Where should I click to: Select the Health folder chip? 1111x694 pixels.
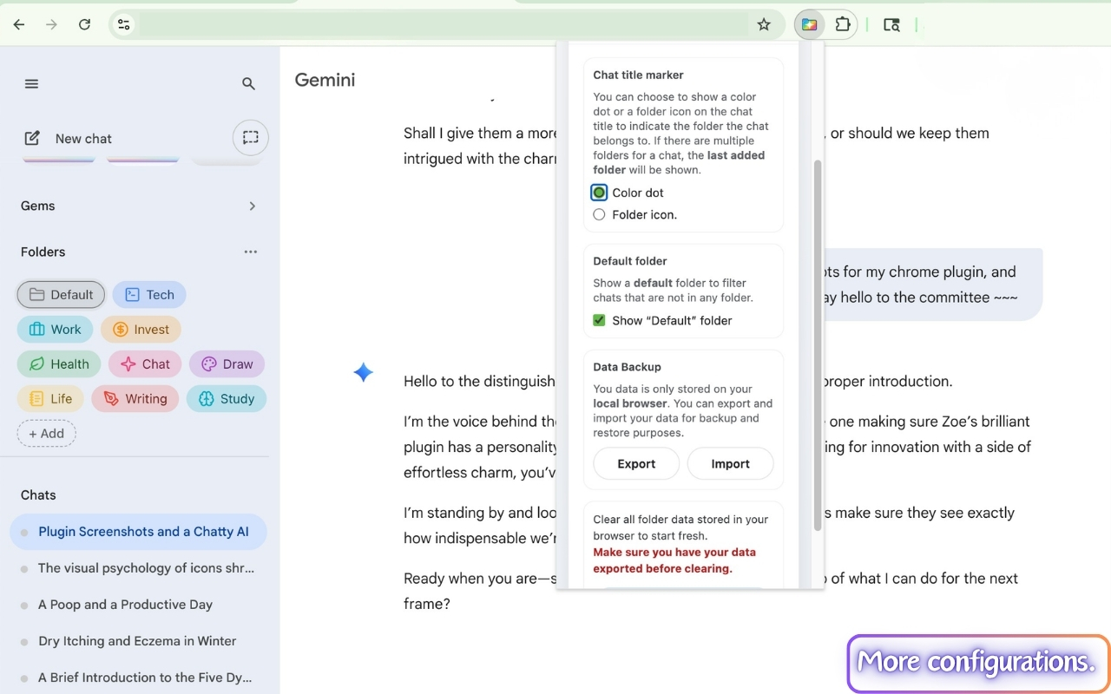tap(59, 364)
